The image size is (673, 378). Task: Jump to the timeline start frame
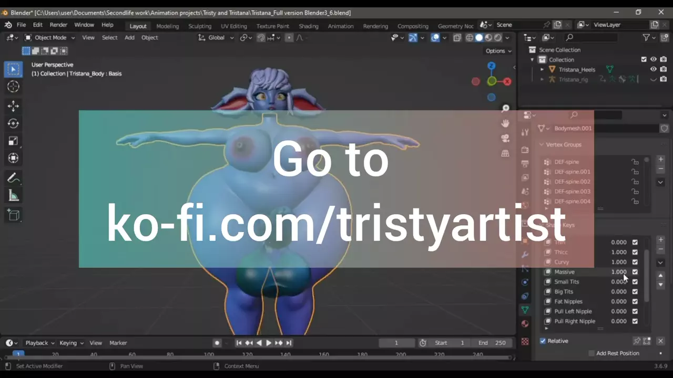(239, 343)
